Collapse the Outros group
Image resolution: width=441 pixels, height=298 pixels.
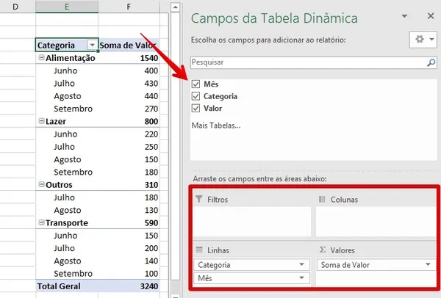click(41, 184)
